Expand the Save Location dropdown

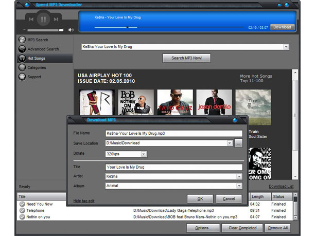pos(230,143)
